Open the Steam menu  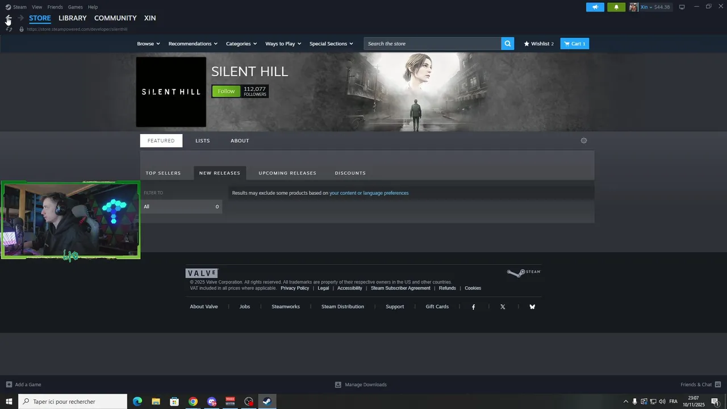click(16, 7)
